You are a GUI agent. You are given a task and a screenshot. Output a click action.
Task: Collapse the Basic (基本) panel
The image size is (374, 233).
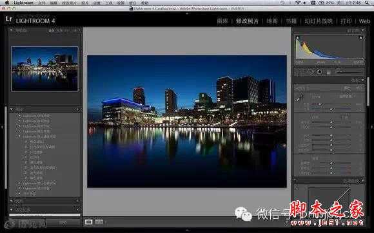pos(362,80)
